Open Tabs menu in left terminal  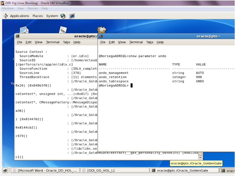tap(66, 42)
